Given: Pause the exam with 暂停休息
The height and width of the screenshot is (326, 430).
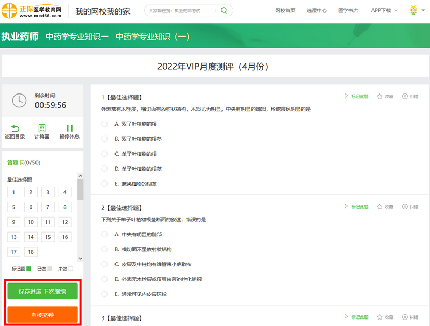Looking at the screenshot, I should 69,128.
